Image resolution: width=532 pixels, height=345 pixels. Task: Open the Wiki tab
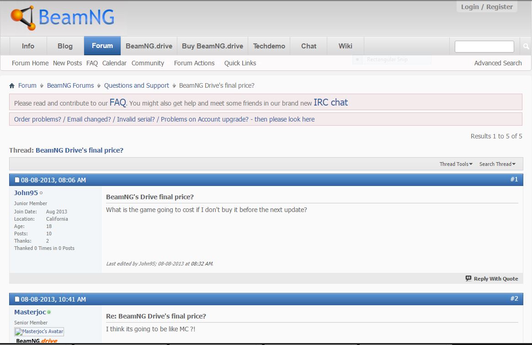[x=346, y=46]
